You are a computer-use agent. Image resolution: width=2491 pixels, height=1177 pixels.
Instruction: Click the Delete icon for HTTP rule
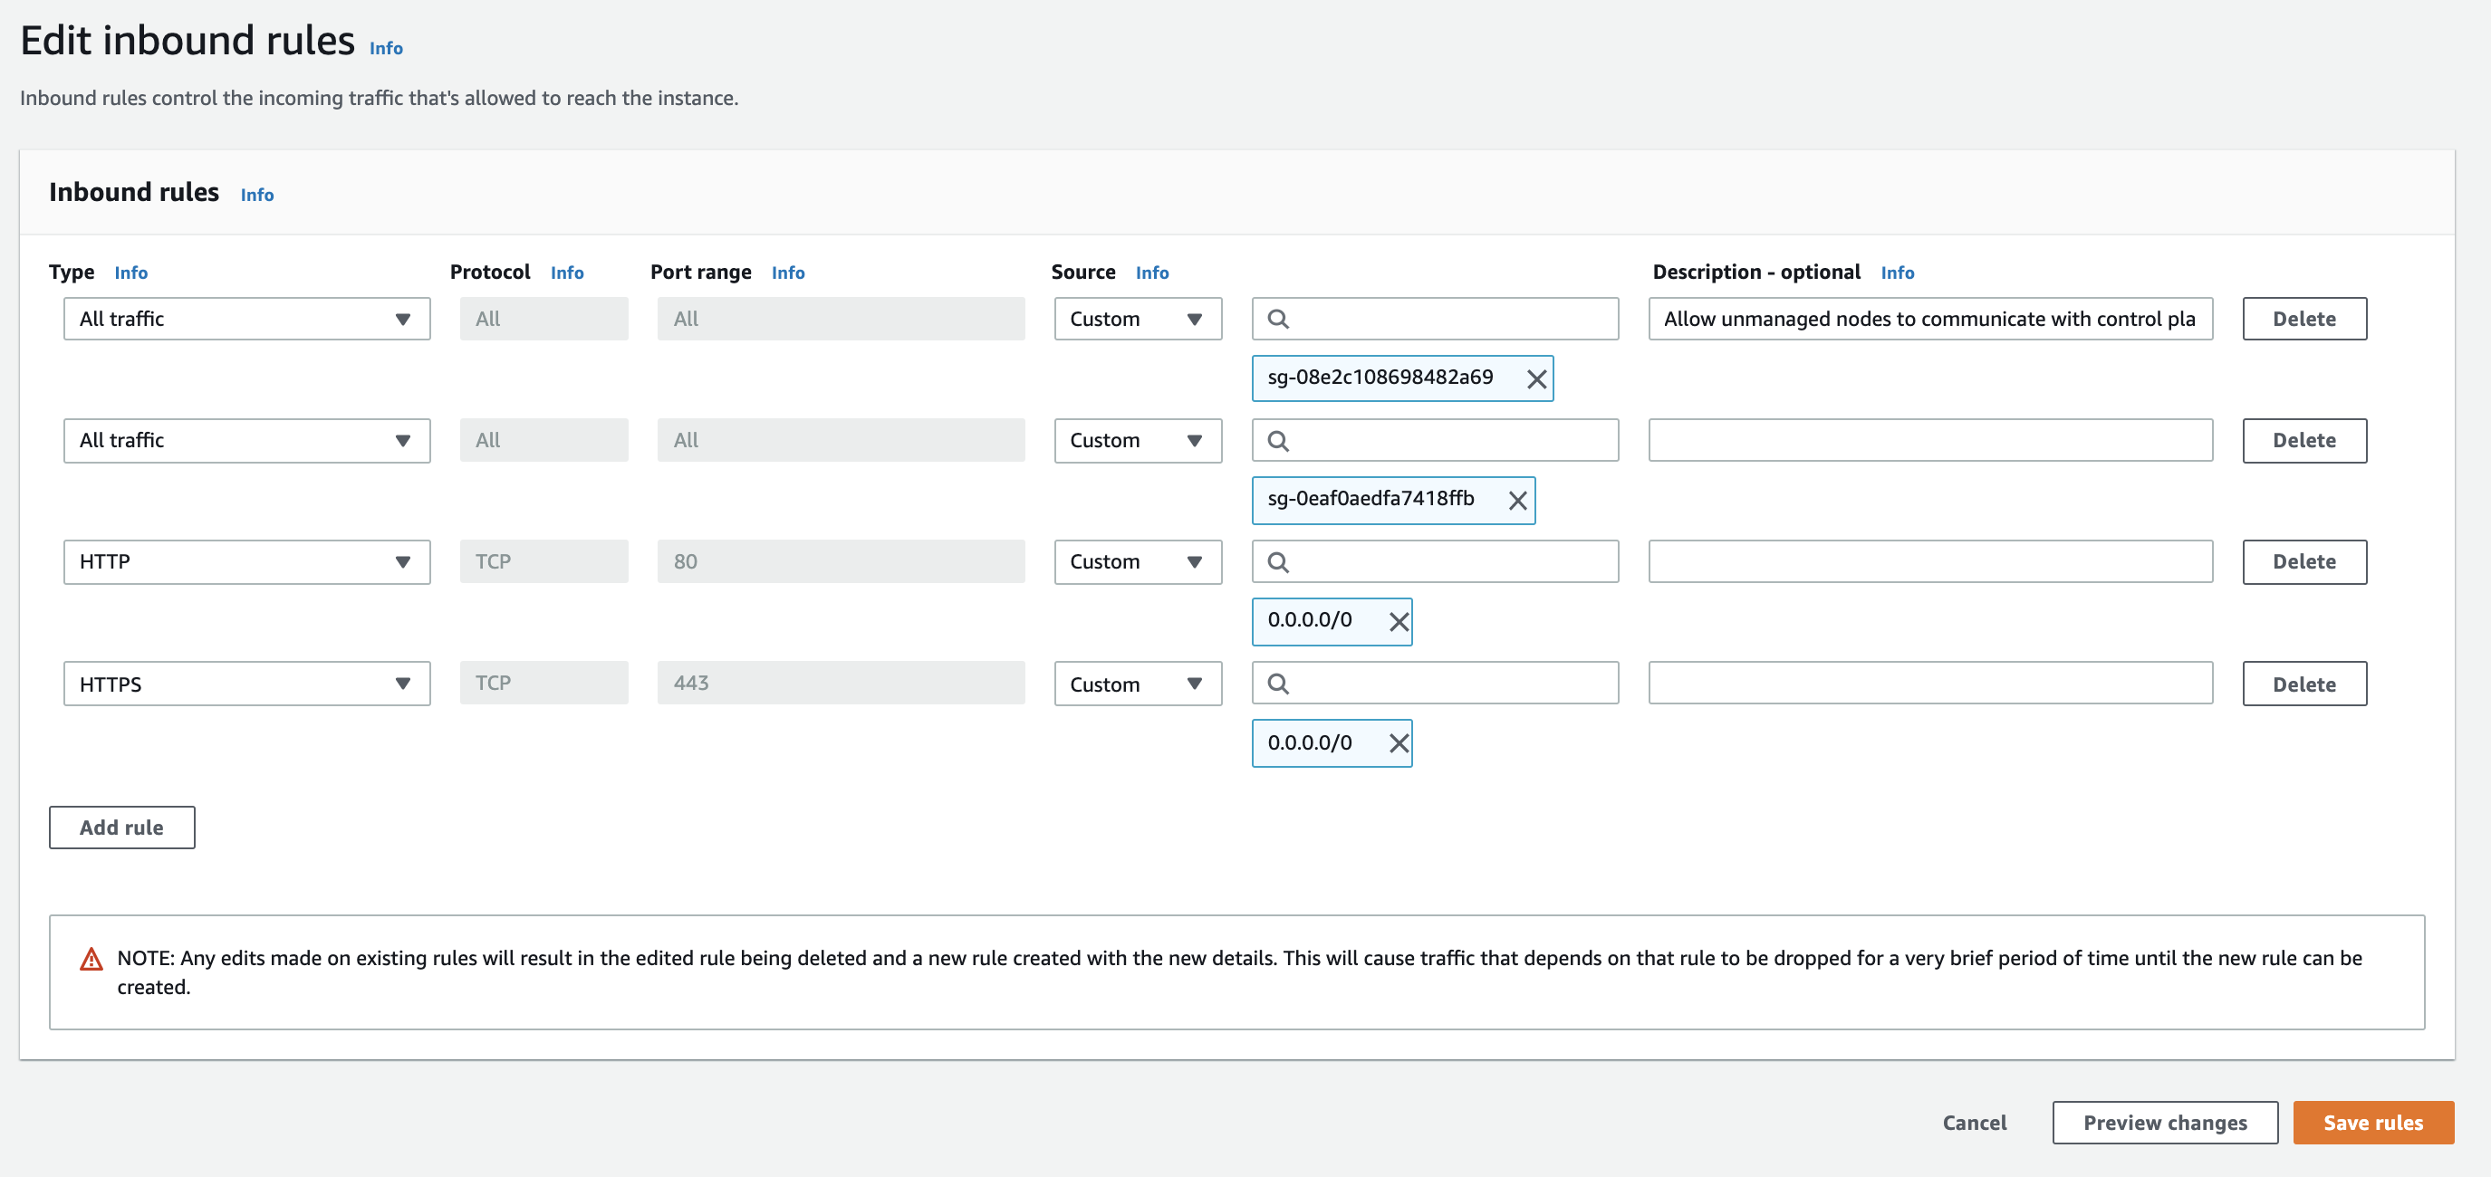click(x=2305, y=562)
